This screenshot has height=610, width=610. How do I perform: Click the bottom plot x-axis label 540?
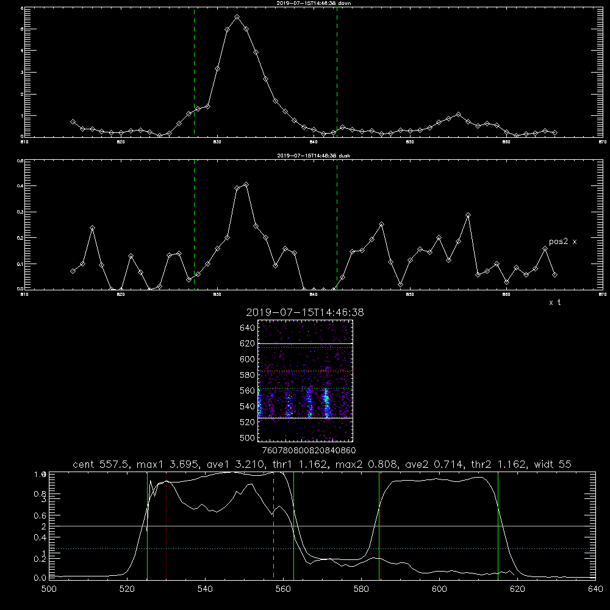coord(205,589)
